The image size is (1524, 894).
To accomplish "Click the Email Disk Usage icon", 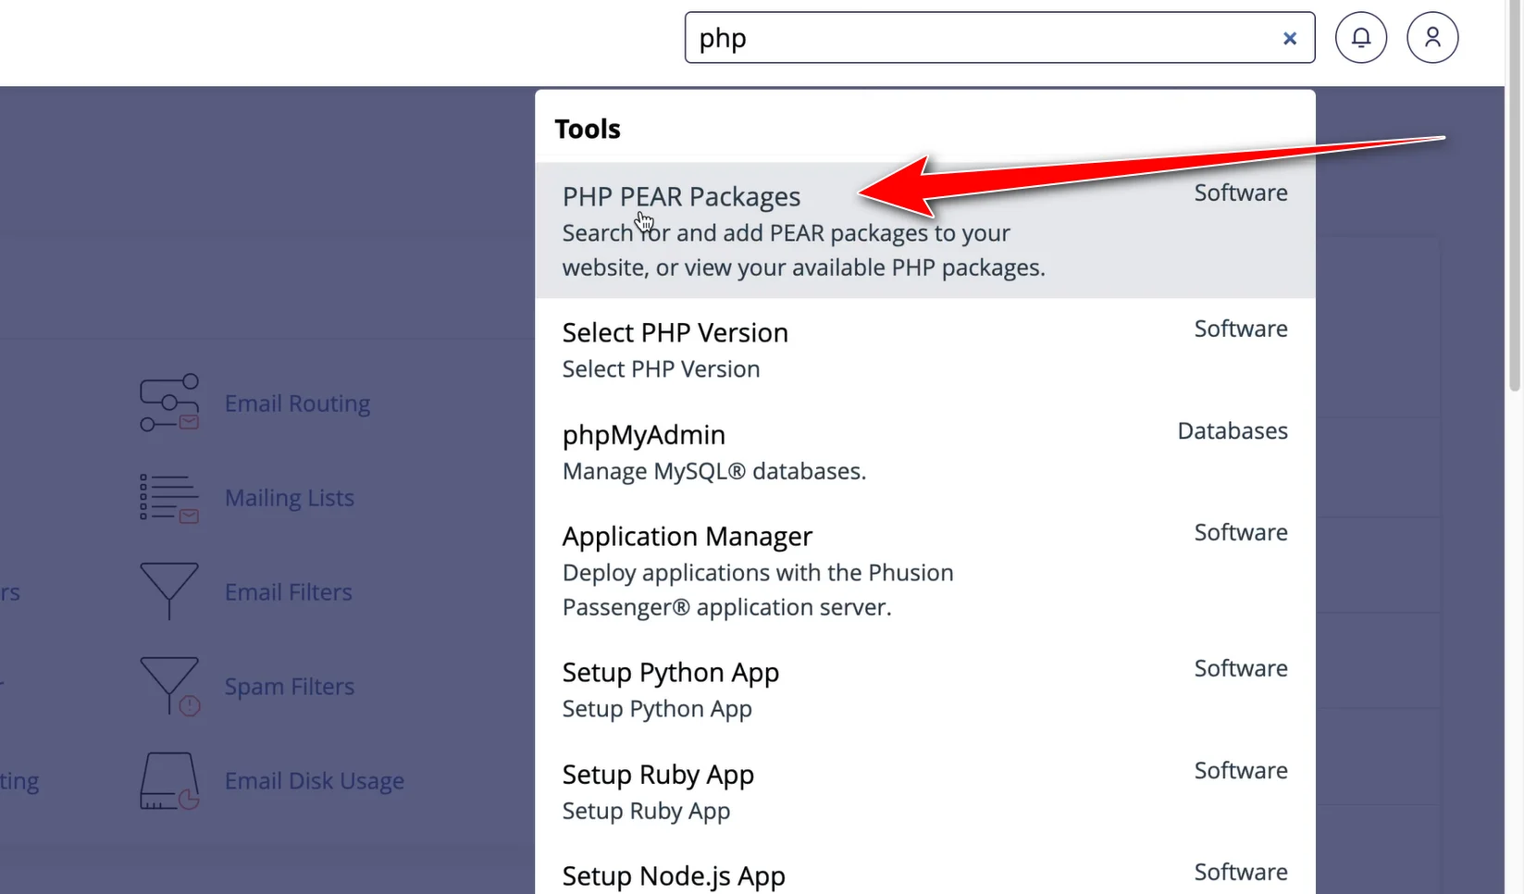I will pos(169,780).
